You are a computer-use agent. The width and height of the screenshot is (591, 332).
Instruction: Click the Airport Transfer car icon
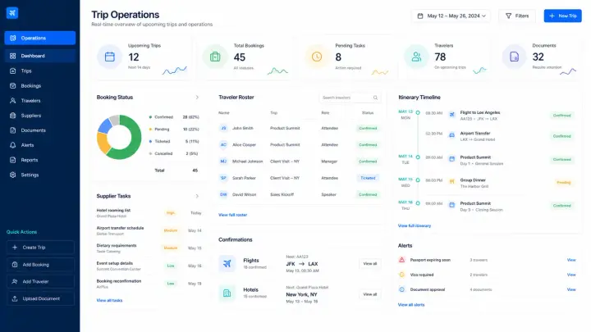[451, 135]
